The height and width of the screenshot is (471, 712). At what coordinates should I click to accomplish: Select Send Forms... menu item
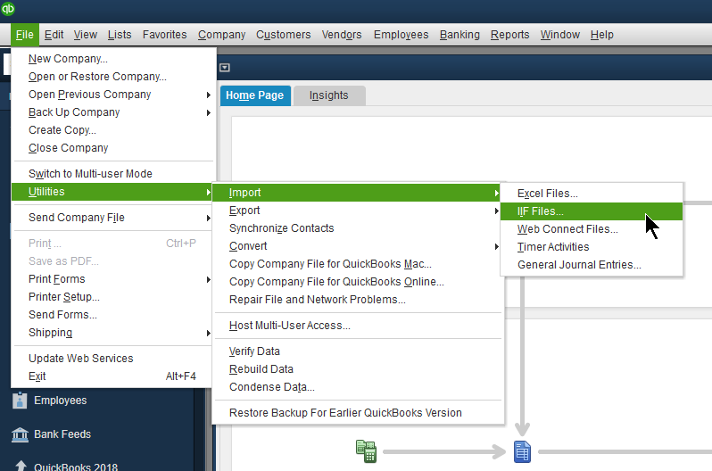click(x=112, y=315)
